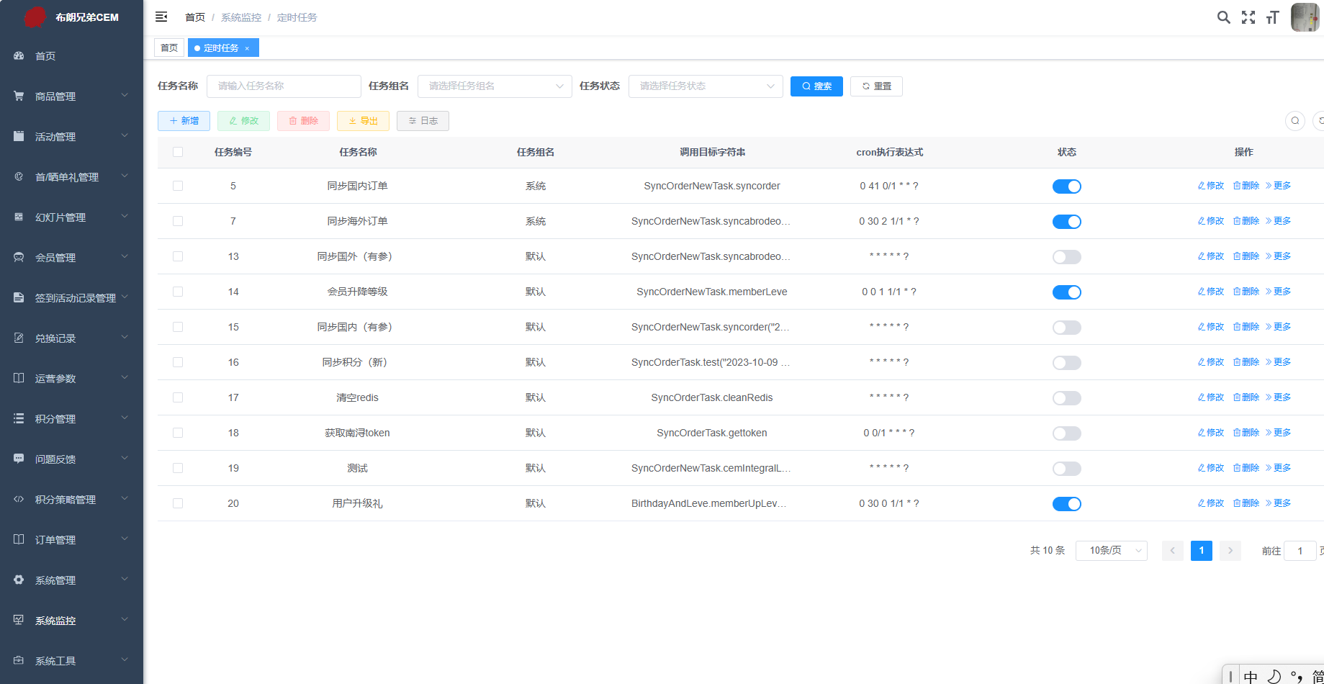This screenshot has width=1324, height=684.
Task: Click the 商品管理 shopping cart icon
Action: pos(19,96)
